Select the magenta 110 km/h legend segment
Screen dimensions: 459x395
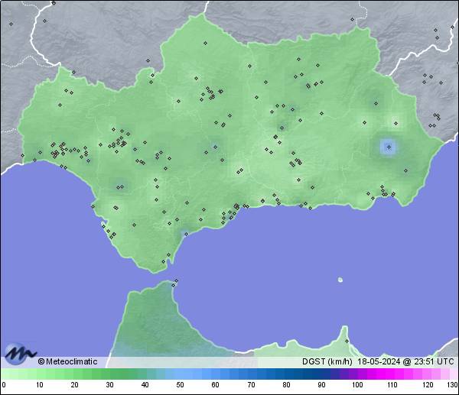click(x=392, y=374)
